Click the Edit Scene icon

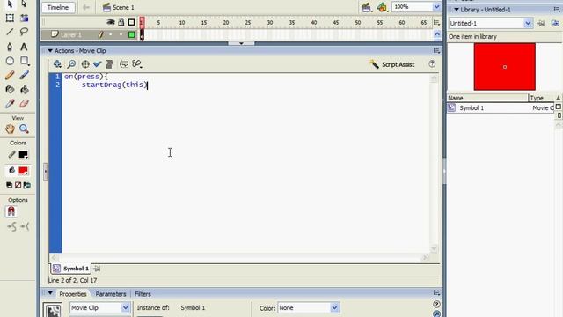click(366, 7)
